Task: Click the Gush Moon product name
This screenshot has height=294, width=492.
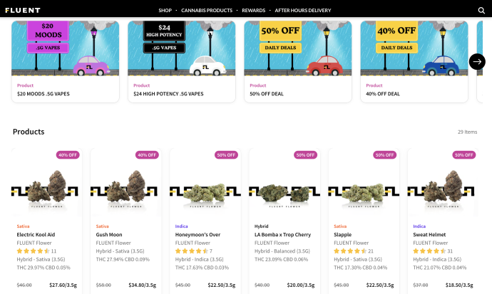Action: (x=109, y=234)
